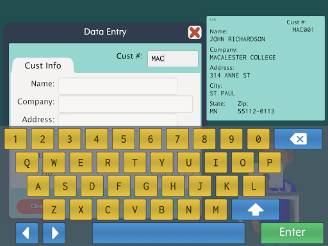This screenshot has height=246, width=328.
Task: Focus the Company text field
Action: tap(126, 104)
